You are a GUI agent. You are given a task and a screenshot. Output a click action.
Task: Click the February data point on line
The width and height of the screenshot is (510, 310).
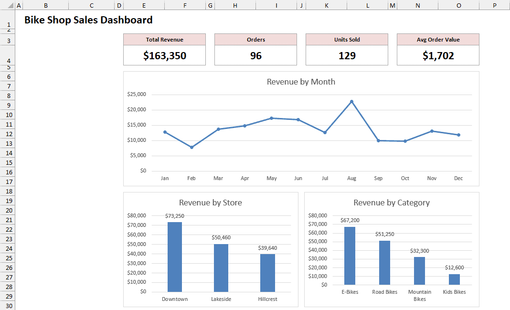click(191, 147)
